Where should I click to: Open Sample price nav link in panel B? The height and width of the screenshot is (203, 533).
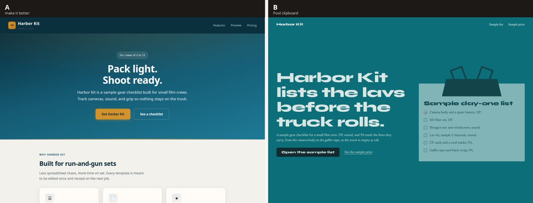pos(517,24)
